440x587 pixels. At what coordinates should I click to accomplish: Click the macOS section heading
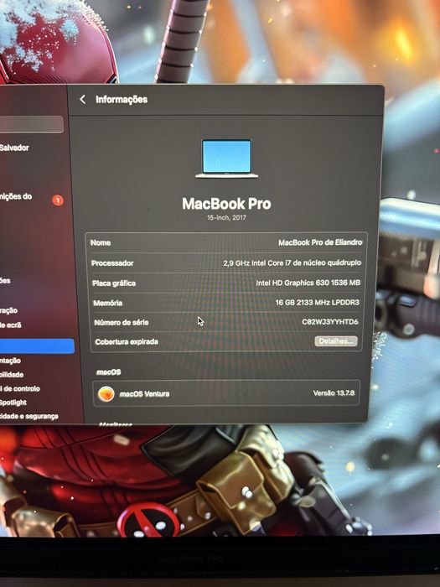pyautogui.click(x=108, y=371)
